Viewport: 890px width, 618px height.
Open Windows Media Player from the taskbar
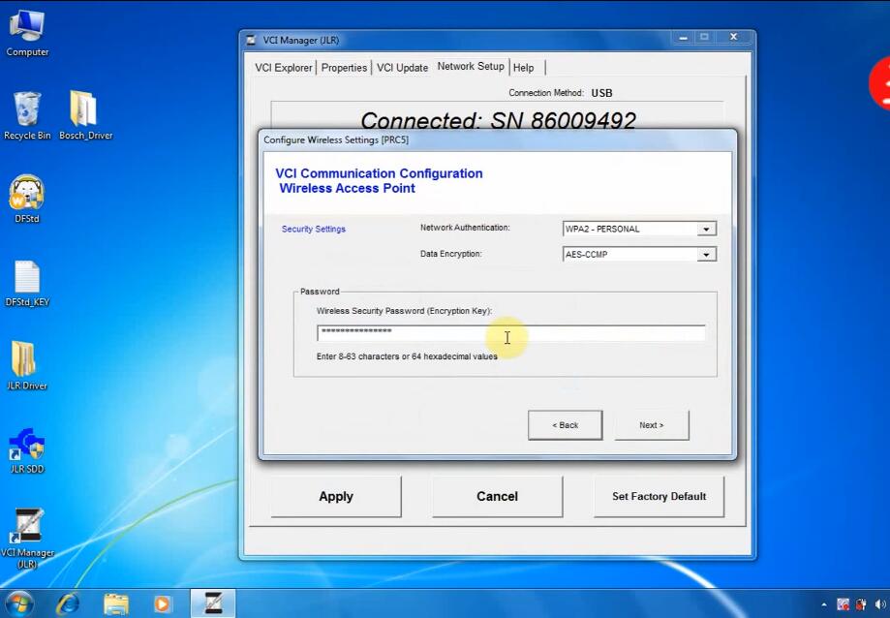point(163,603)
